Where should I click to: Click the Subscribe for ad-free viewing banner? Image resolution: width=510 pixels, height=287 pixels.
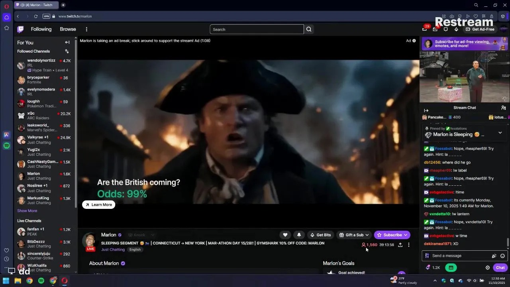[x=465, y=44]
